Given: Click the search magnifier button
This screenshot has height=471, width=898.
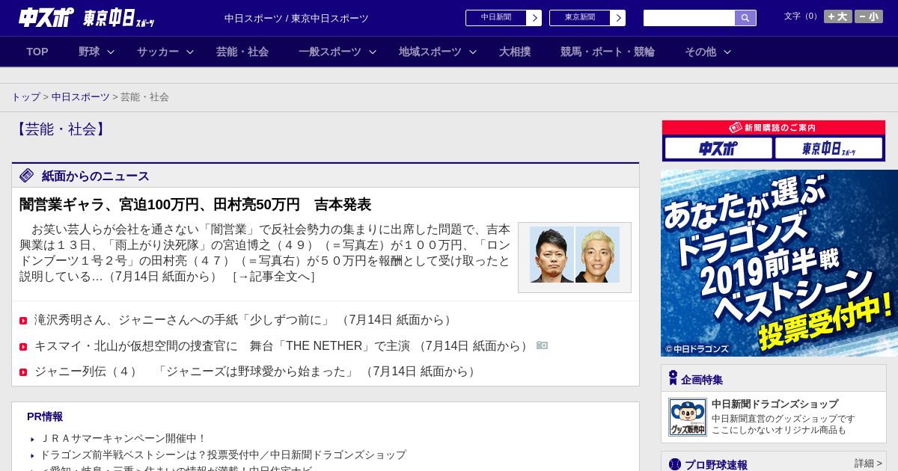Looking at the screenshot, I should (745, 18).
